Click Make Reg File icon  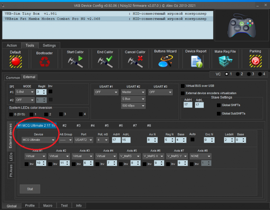(225, 61)
